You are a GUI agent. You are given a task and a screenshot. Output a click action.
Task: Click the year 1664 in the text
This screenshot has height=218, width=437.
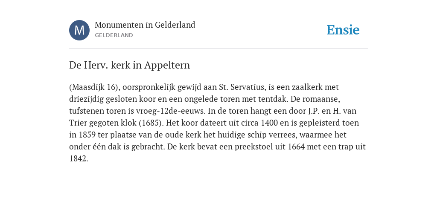coord(296,147)
